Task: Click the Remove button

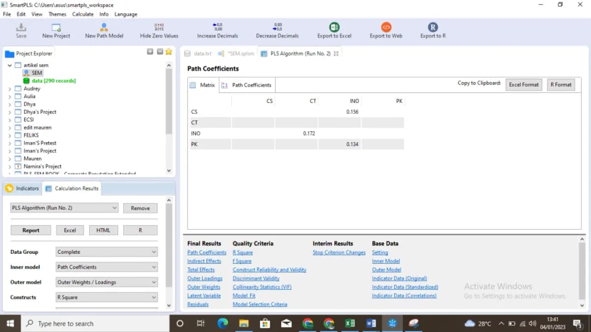Action: pos(140,208)
